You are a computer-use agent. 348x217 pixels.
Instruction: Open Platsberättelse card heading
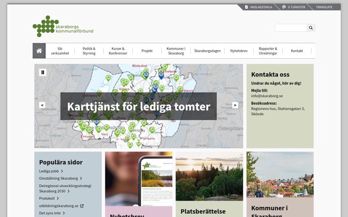[x=203, y=212]
